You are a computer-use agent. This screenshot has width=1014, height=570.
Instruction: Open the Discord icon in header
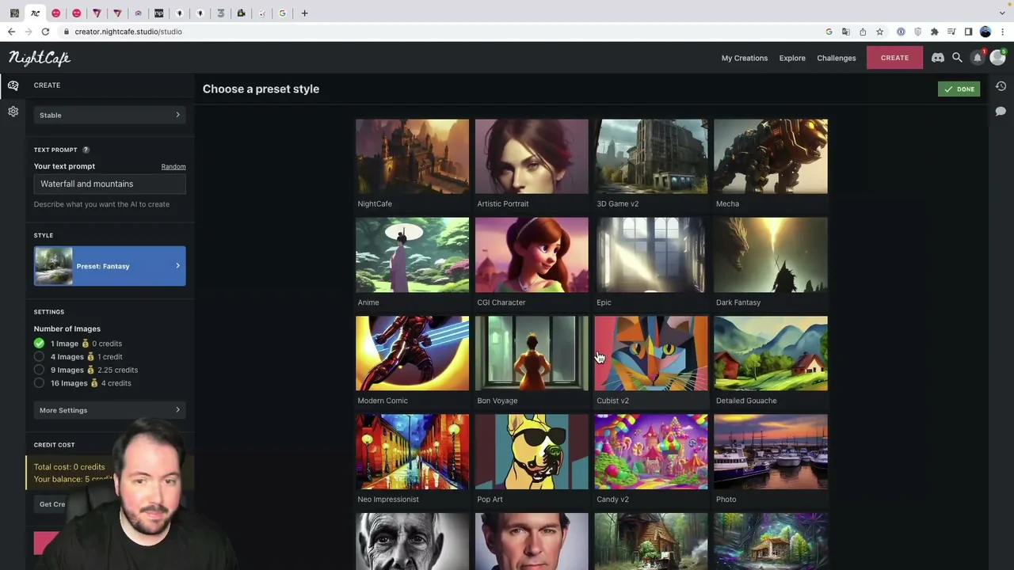coord(938,58)
